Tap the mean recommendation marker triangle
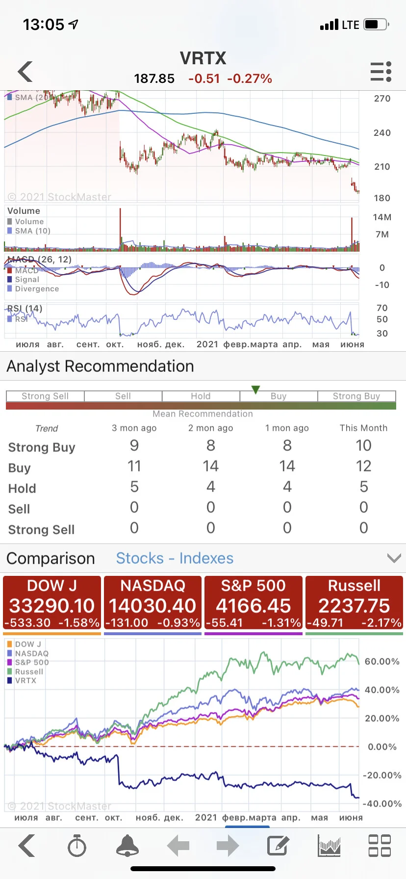Screen dimensions: 406x879 tap(255, 389)
